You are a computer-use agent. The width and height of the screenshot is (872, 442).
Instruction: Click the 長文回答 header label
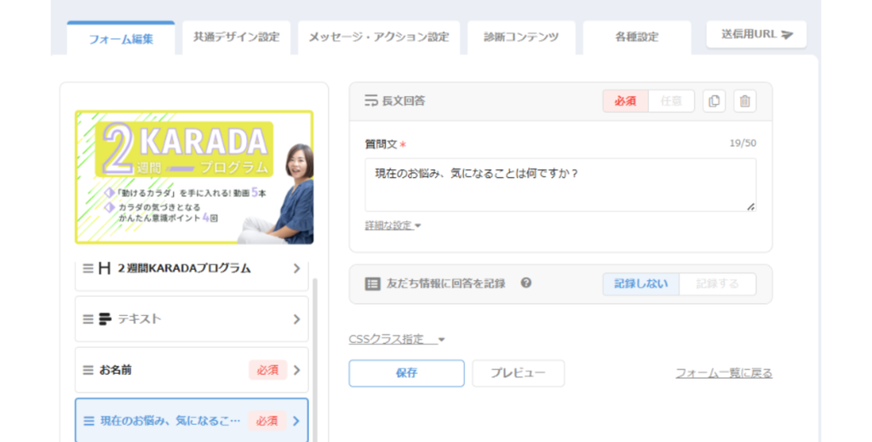404,100
